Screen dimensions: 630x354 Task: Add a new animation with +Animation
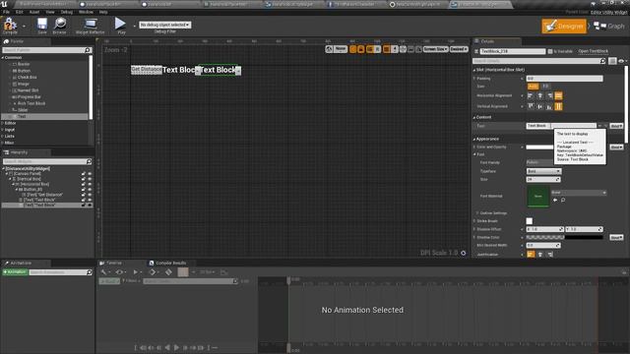pos(15,272)
